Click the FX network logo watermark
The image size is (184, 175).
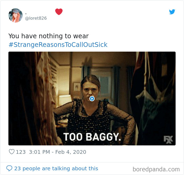[x=168, y=140]
